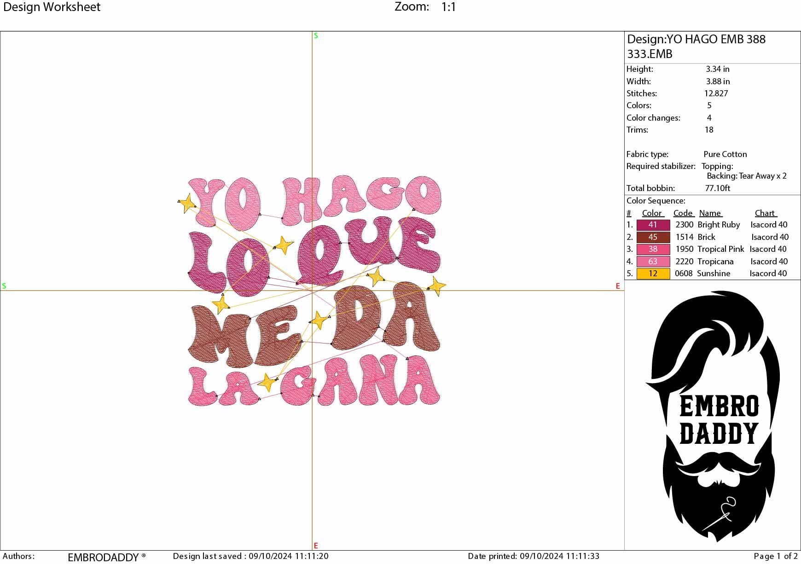Click the green 'S' marker at left of canvas
Image resolution: width=801 pixels, height=564 pixels.
click(x=4, y=286)
